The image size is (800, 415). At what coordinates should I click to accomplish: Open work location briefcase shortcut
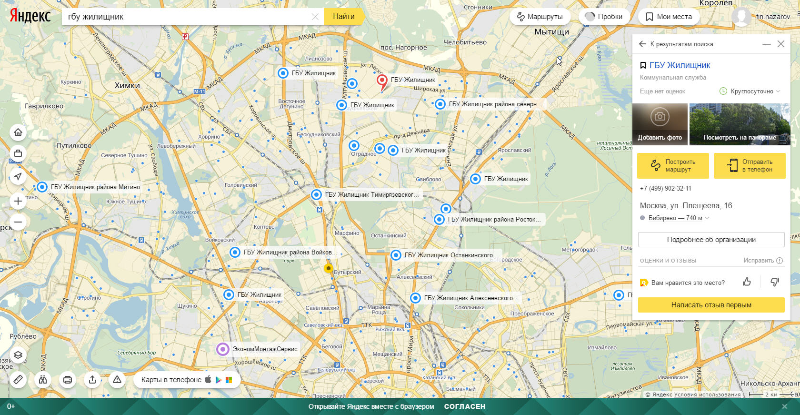tap(18, 153)
